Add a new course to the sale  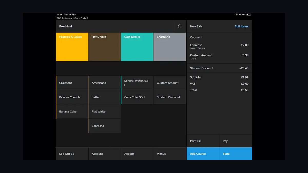pos(203,154)
